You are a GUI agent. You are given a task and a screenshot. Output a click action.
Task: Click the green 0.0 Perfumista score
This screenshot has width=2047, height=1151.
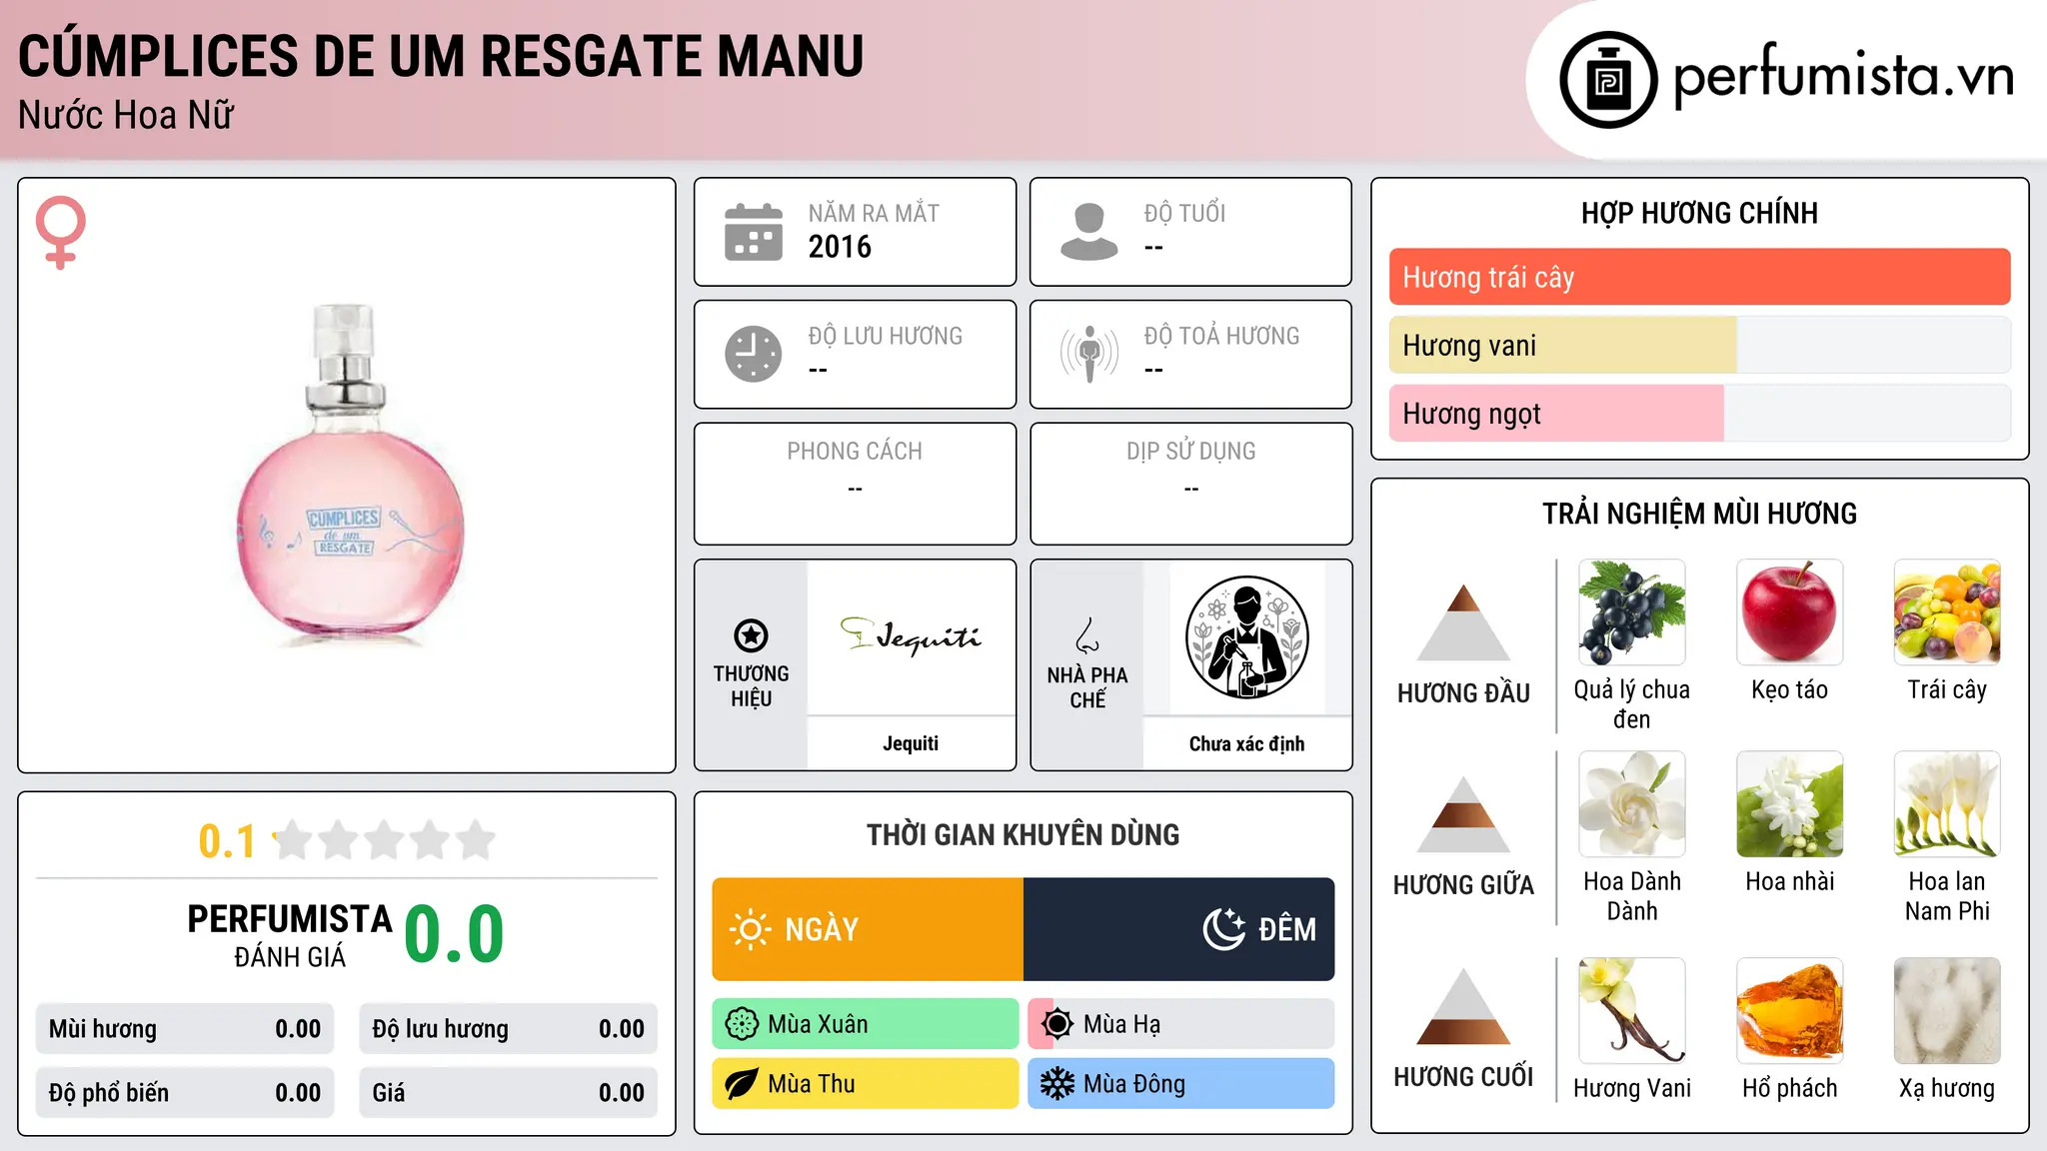(455, 934)
